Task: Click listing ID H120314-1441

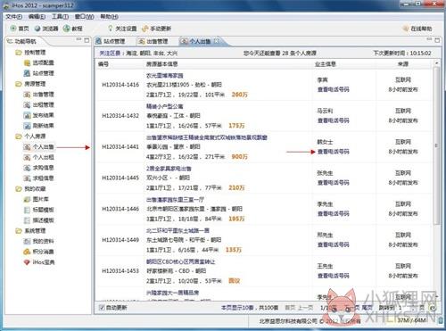Action: pos(120,147)
